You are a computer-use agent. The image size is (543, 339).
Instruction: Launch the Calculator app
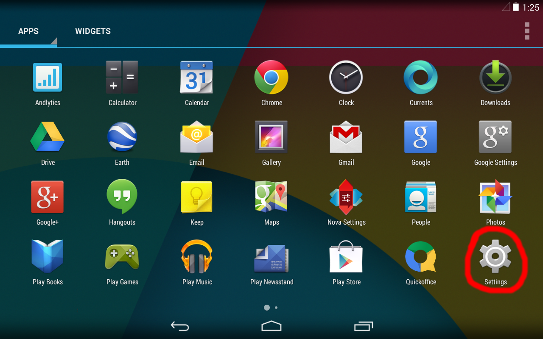point(122,77)
